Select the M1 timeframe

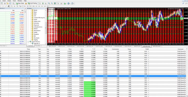click(x=25, y=6)
